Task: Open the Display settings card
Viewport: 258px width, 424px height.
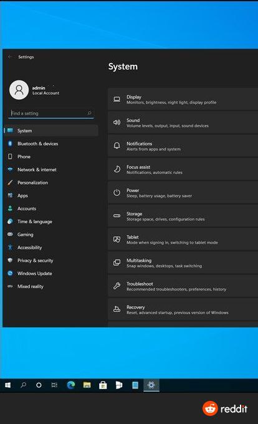Action: pyautogui.click(x=183, y=99)
